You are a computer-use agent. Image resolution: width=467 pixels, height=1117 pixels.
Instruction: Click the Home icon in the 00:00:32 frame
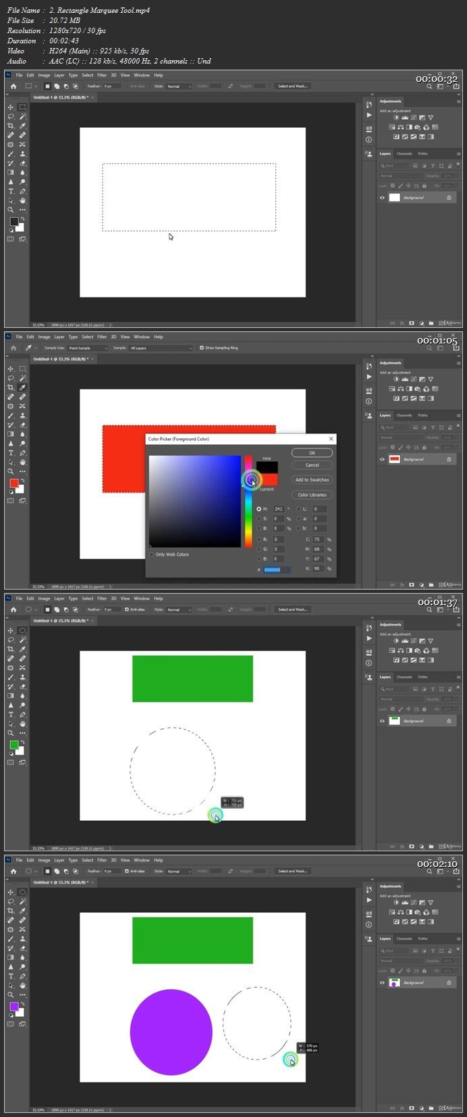click(13, 86)
